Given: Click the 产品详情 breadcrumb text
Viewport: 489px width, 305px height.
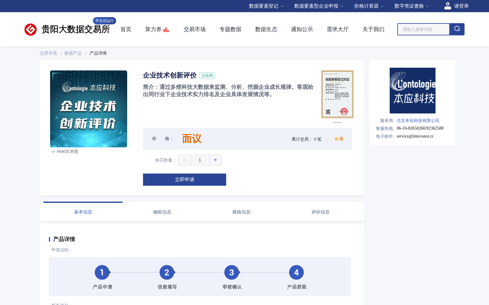Looking at the screenshot, I should (x=98, y=53).
